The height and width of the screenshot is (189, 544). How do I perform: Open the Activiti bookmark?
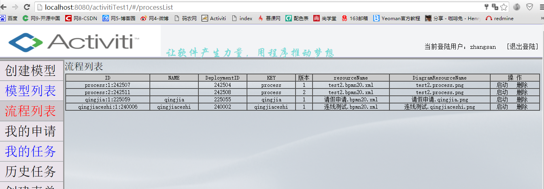click(x=214, y=18)
